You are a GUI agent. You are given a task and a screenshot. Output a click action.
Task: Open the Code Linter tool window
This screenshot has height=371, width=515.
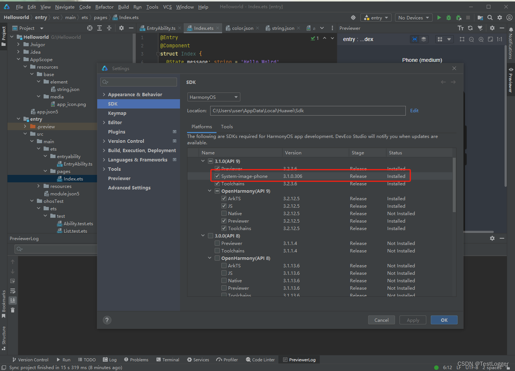point(260,360)
